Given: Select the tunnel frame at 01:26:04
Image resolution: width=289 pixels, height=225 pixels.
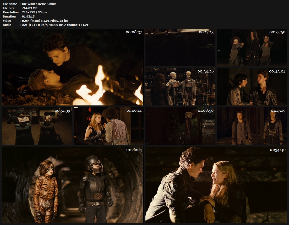Looking at the screenshot, I should [72, 185].
